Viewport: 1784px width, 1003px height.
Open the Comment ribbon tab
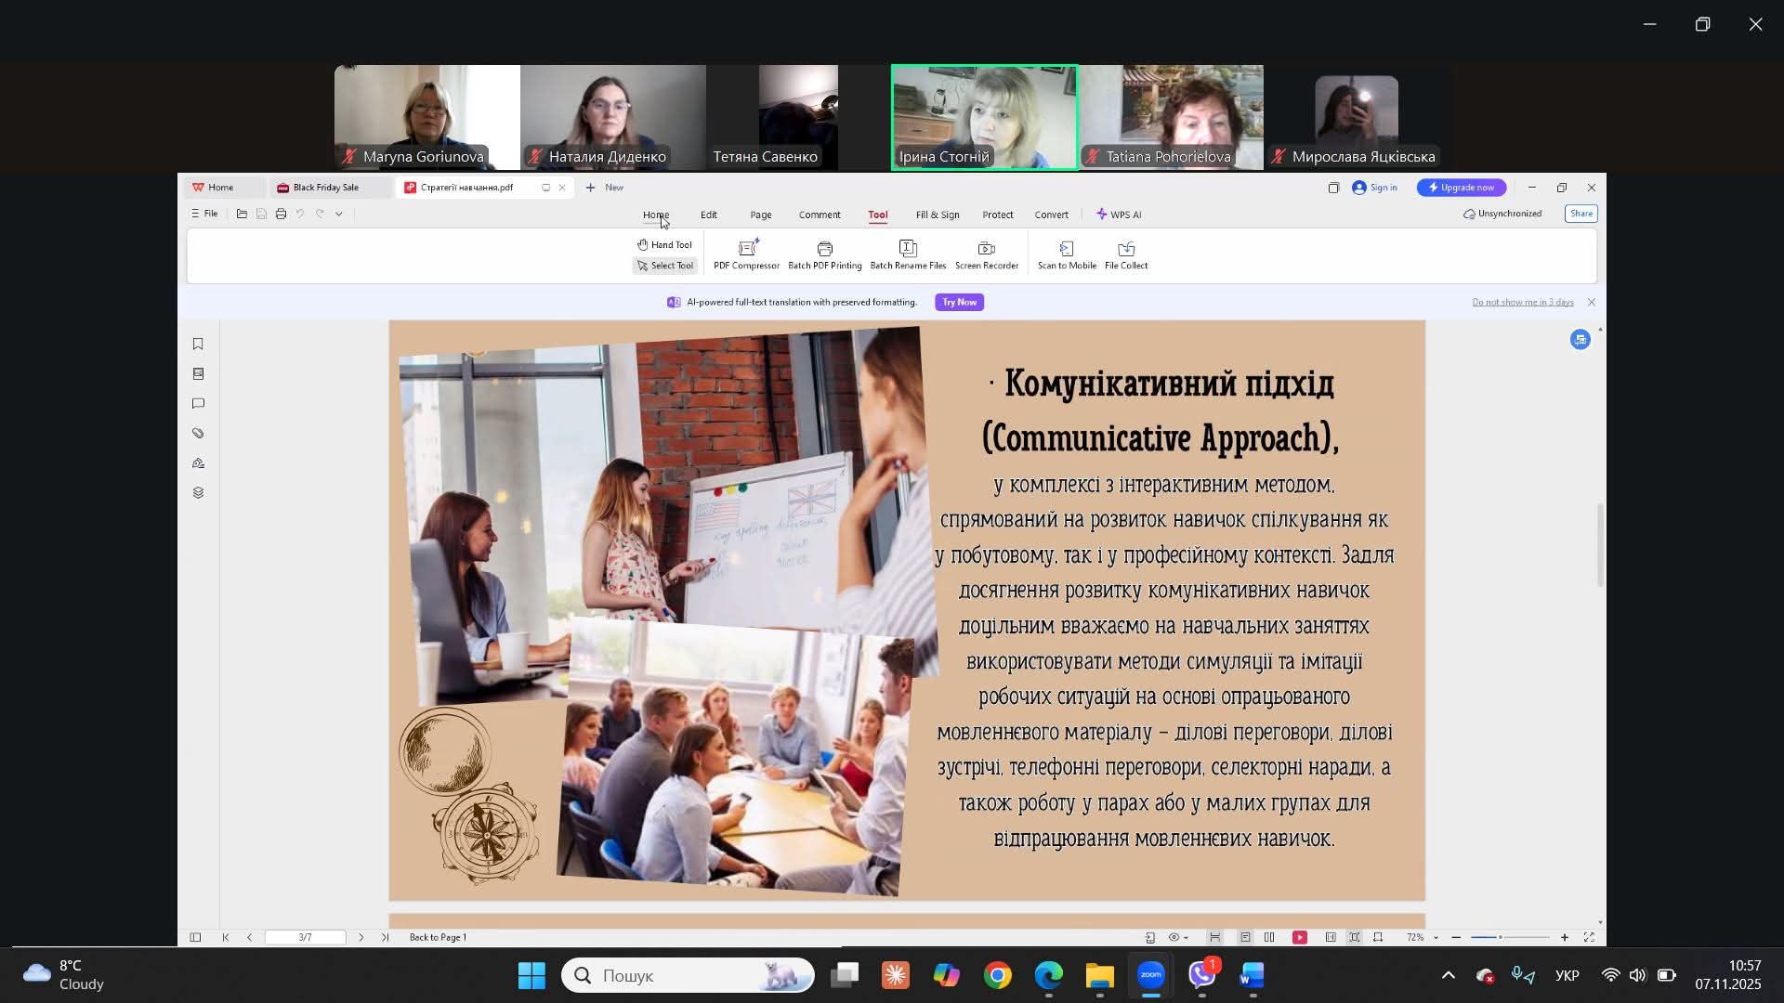pos(819,215)
